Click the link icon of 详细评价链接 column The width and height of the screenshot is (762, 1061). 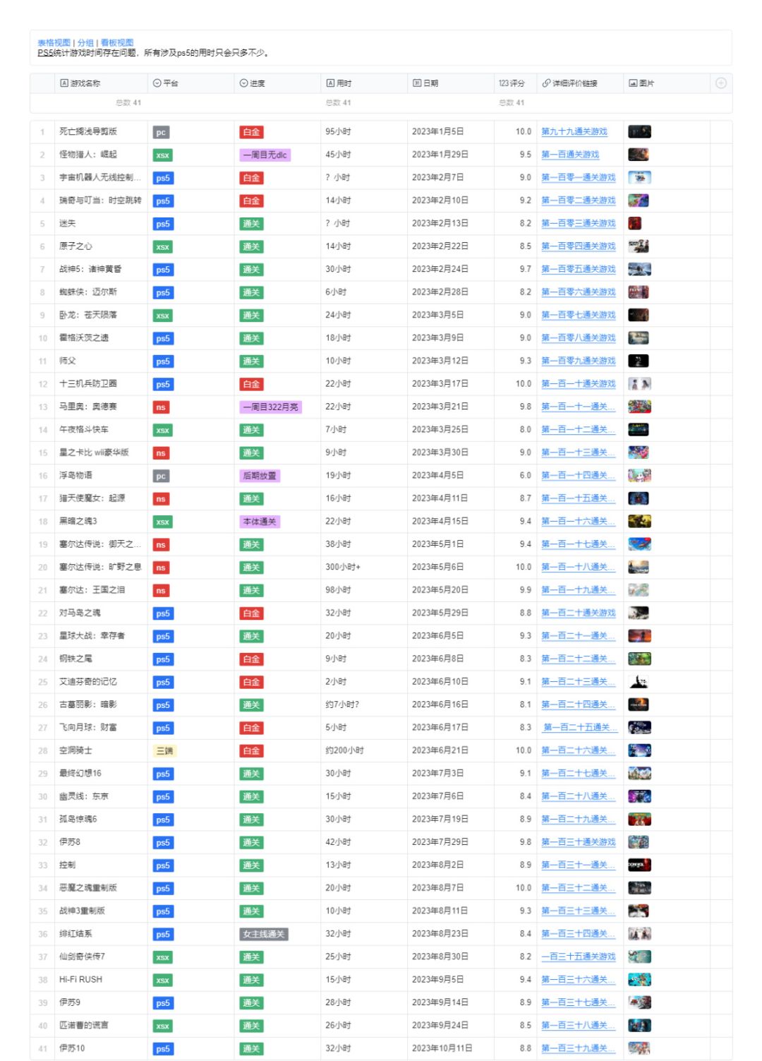click(546, 83)
